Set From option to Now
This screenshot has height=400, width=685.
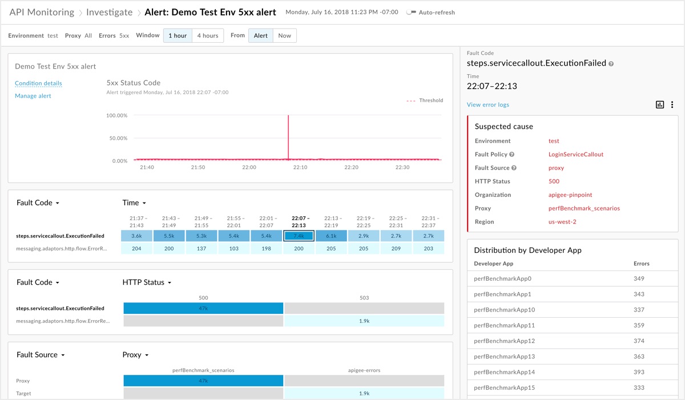coord(284,35)
